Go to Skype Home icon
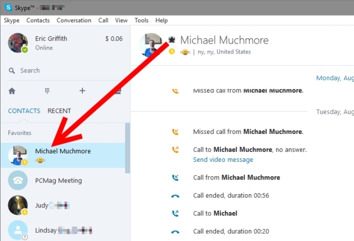This screenshot has width=354, height=241. 12,91
